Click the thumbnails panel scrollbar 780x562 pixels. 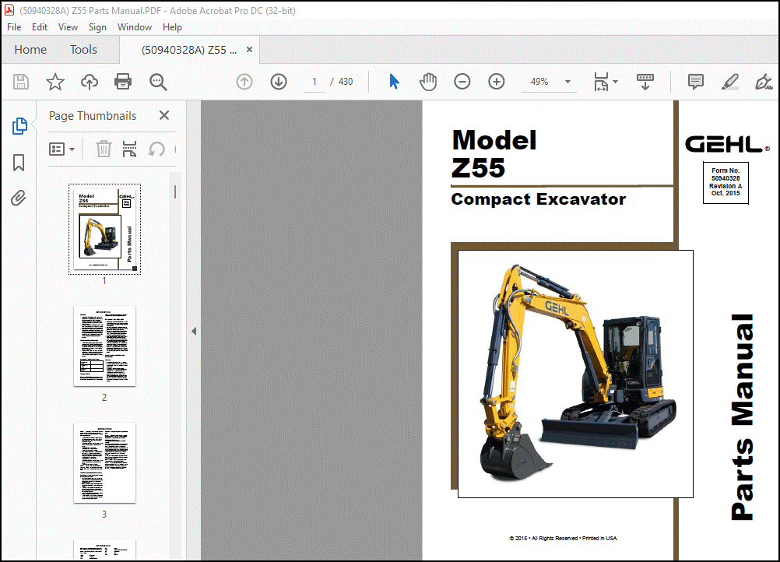(x=175, y=192)
